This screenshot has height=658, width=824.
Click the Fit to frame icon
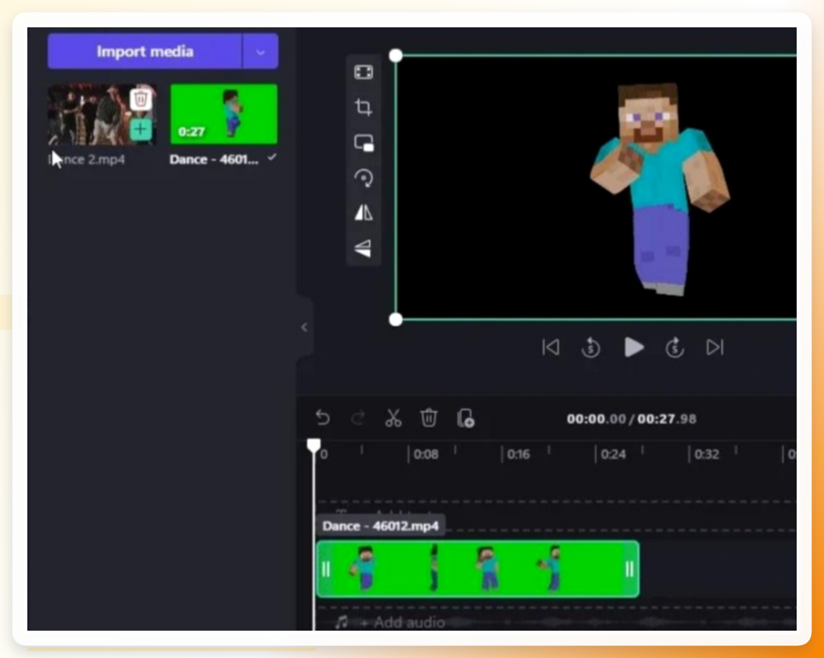tap(363, 72)
